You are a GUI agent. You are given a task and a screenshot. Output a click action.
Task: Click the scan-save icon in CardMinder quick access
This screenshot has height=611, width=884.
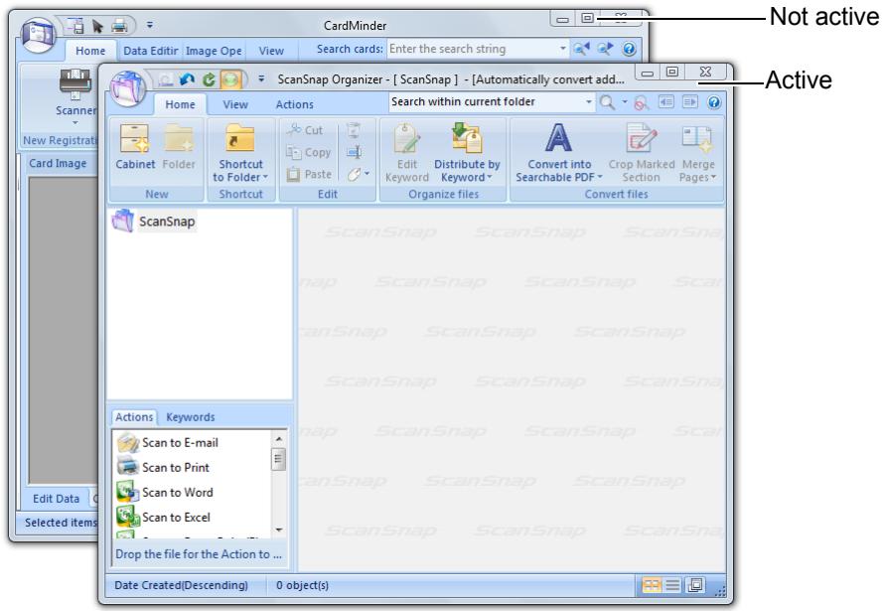(75, 26)
